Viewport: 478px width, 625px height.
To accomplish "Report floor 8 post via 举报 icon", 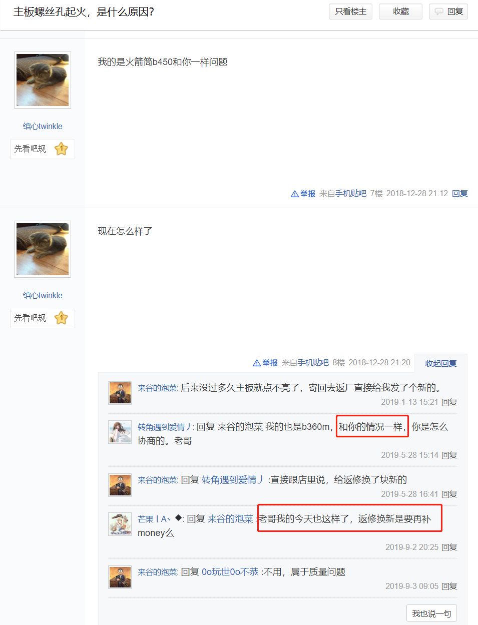I will (x=265, y=363).
